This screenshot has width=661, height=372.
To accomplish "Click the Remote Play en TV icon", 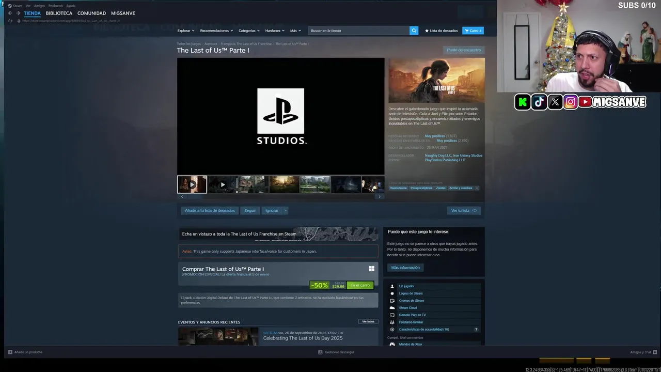I will pyautogui.click(x=392, y=315).
